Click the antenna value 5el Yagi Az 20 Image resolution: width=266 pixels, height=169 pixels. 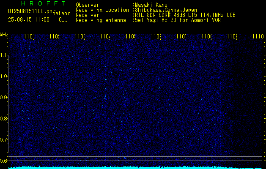pos(177,20)
